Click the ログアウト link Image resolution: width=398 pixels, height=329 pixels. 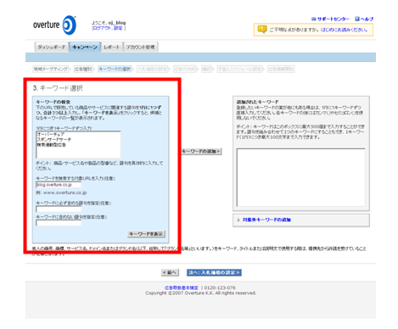[103, 28]
